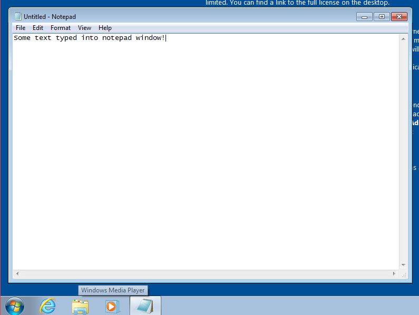Viewport: 419px width, 315px height.
Task: Open the File menu
Action: click(x=21, y=28)
